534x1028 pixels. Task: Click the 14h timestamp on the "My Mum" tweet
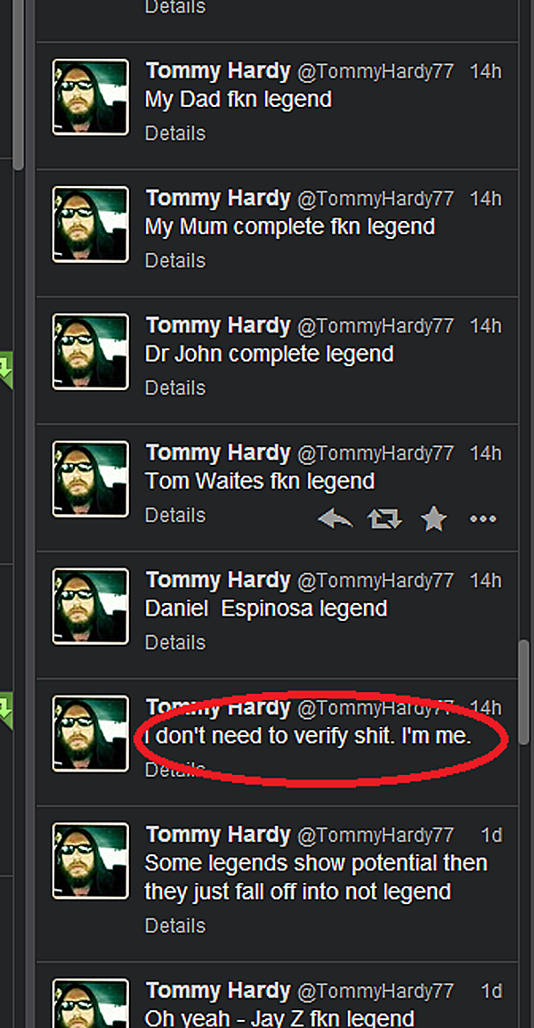coord(486,198)
